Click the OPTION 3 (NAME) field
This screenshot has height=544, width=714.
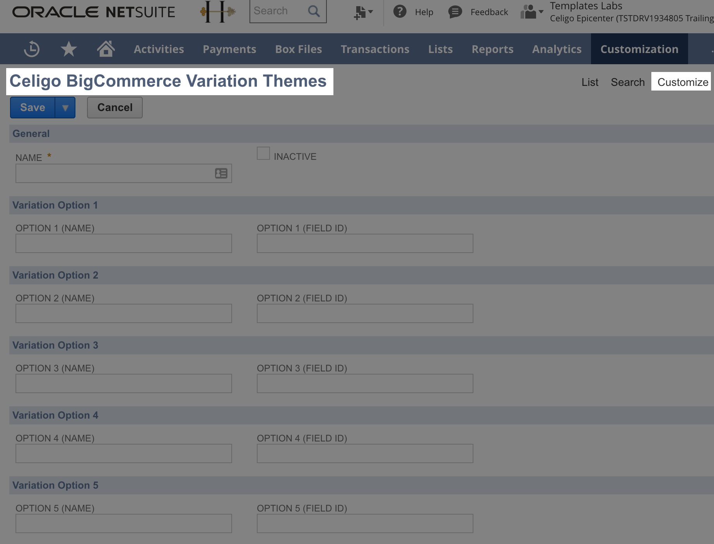(x=124, y=383)
